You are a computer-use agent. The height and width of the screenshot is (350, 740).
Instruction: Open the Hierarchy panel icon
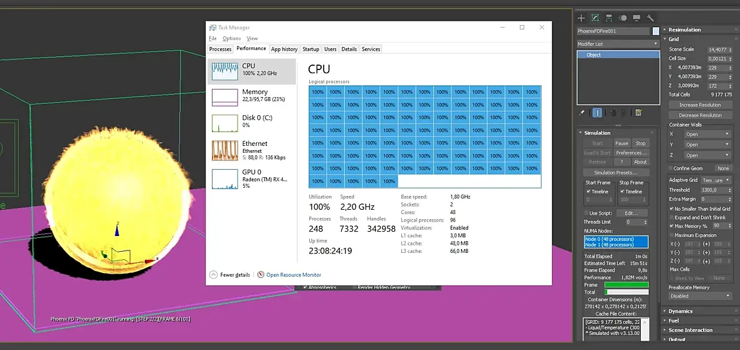[x=609, y=18]
